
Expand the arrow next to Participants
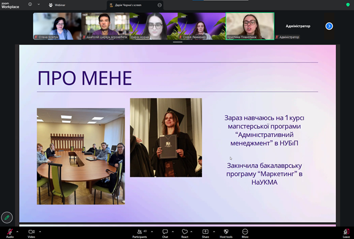(151, 231)
